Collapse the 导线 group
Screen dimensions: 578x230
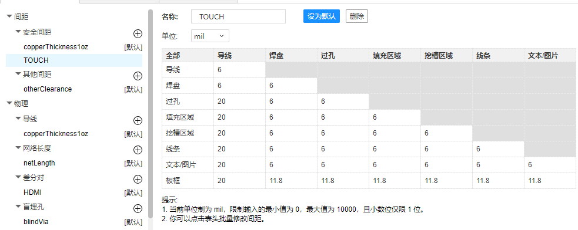(x=18, y=119)
